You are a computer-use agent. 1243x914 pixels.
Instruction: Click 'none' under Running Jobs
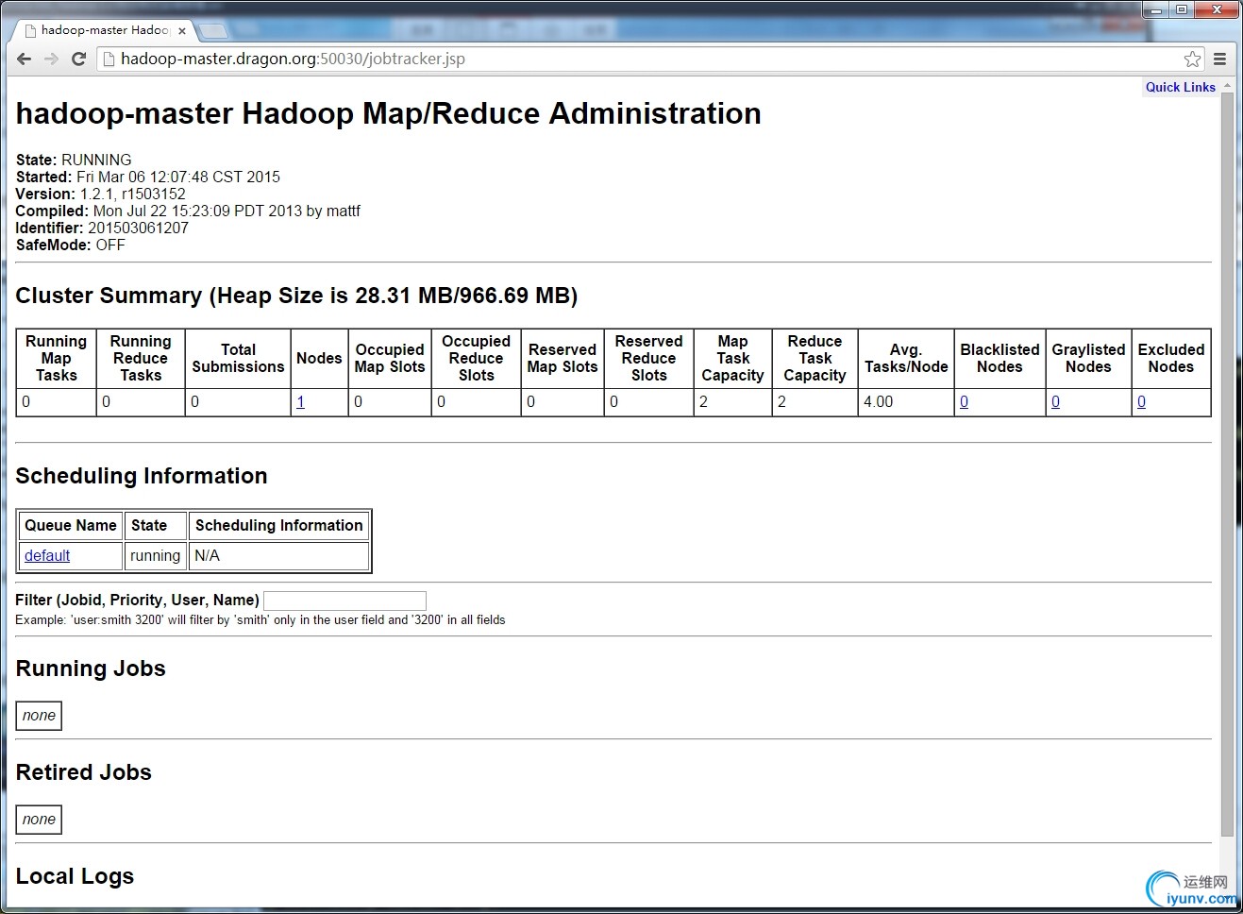(x=39, y=716)
